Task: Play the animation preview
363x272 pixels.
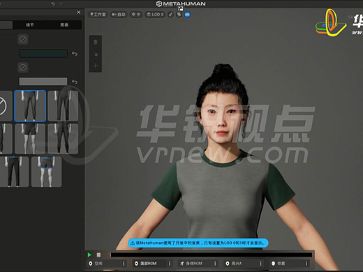Action: (x=89, y=255)
